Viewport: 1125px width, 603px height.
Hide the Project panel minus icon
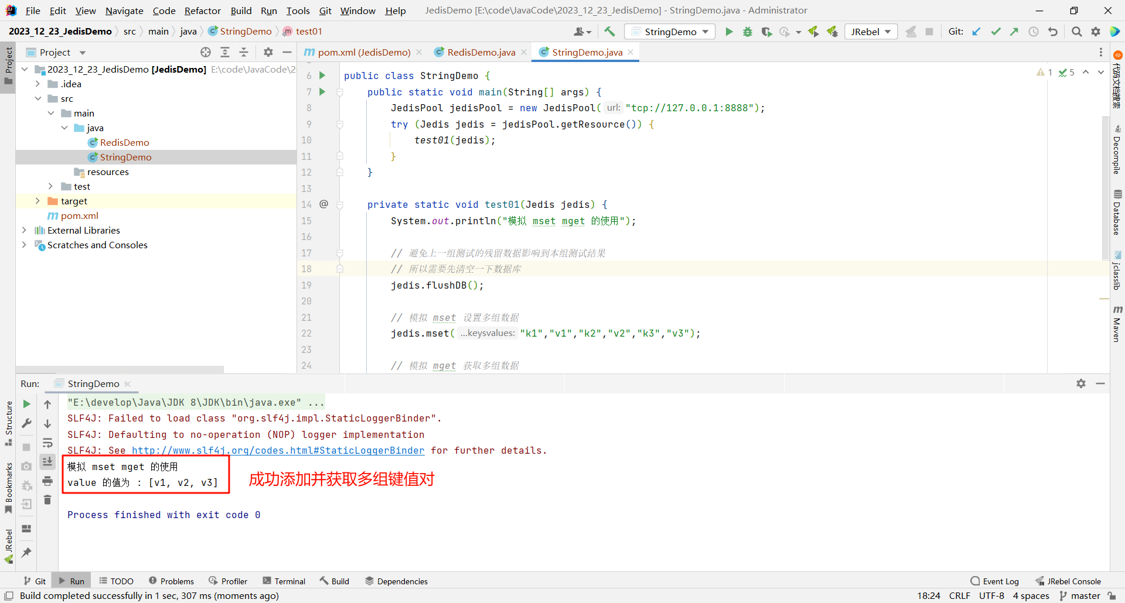(287, 52)
